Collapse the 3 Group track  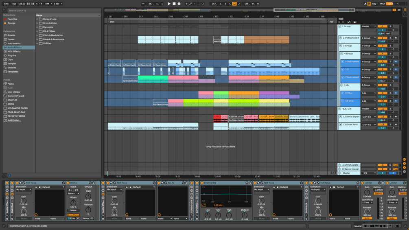click(339, 46)
